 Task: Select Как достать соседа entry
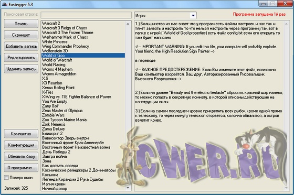point(83,166)
